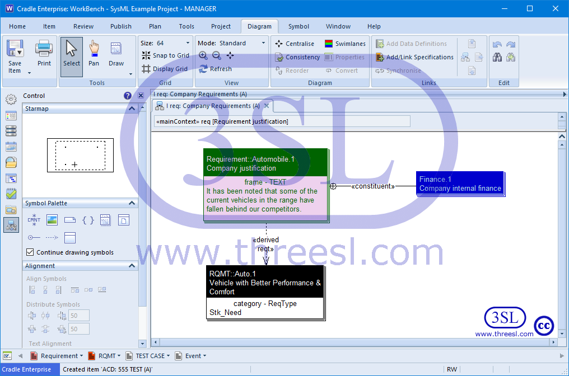Image resolution: width=569 pixels, height=376 pixels.
Task: Click the Save Item icon
Action: point(15,49)
